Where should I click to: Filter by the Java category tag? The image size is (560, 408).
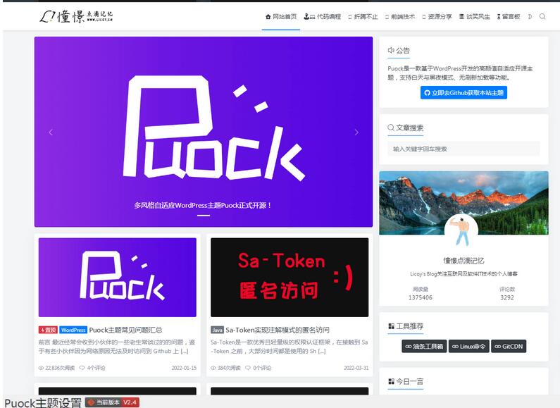[217, 330]
